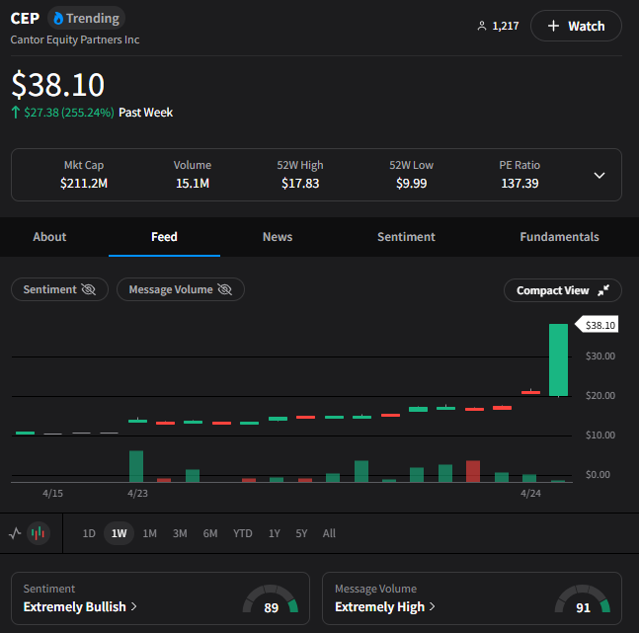
Task: Switch to the News tab
Action: coord(278,237)
